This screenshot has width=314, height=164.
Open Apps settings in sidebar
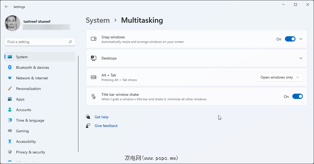point(20,99)
